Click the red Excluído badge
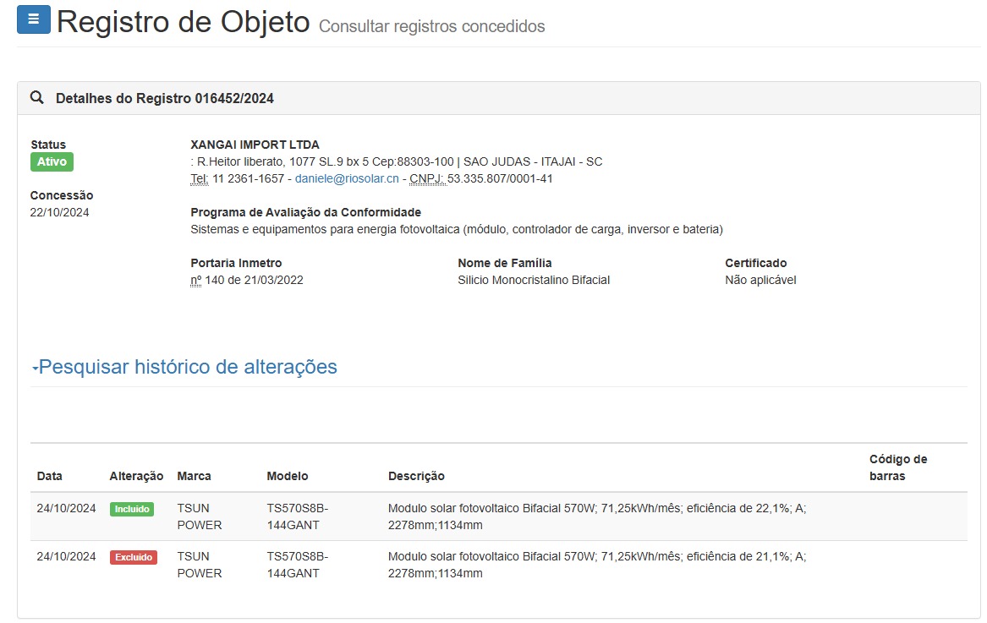The width and height of the screenshot is (987, 623). point(134,558)
